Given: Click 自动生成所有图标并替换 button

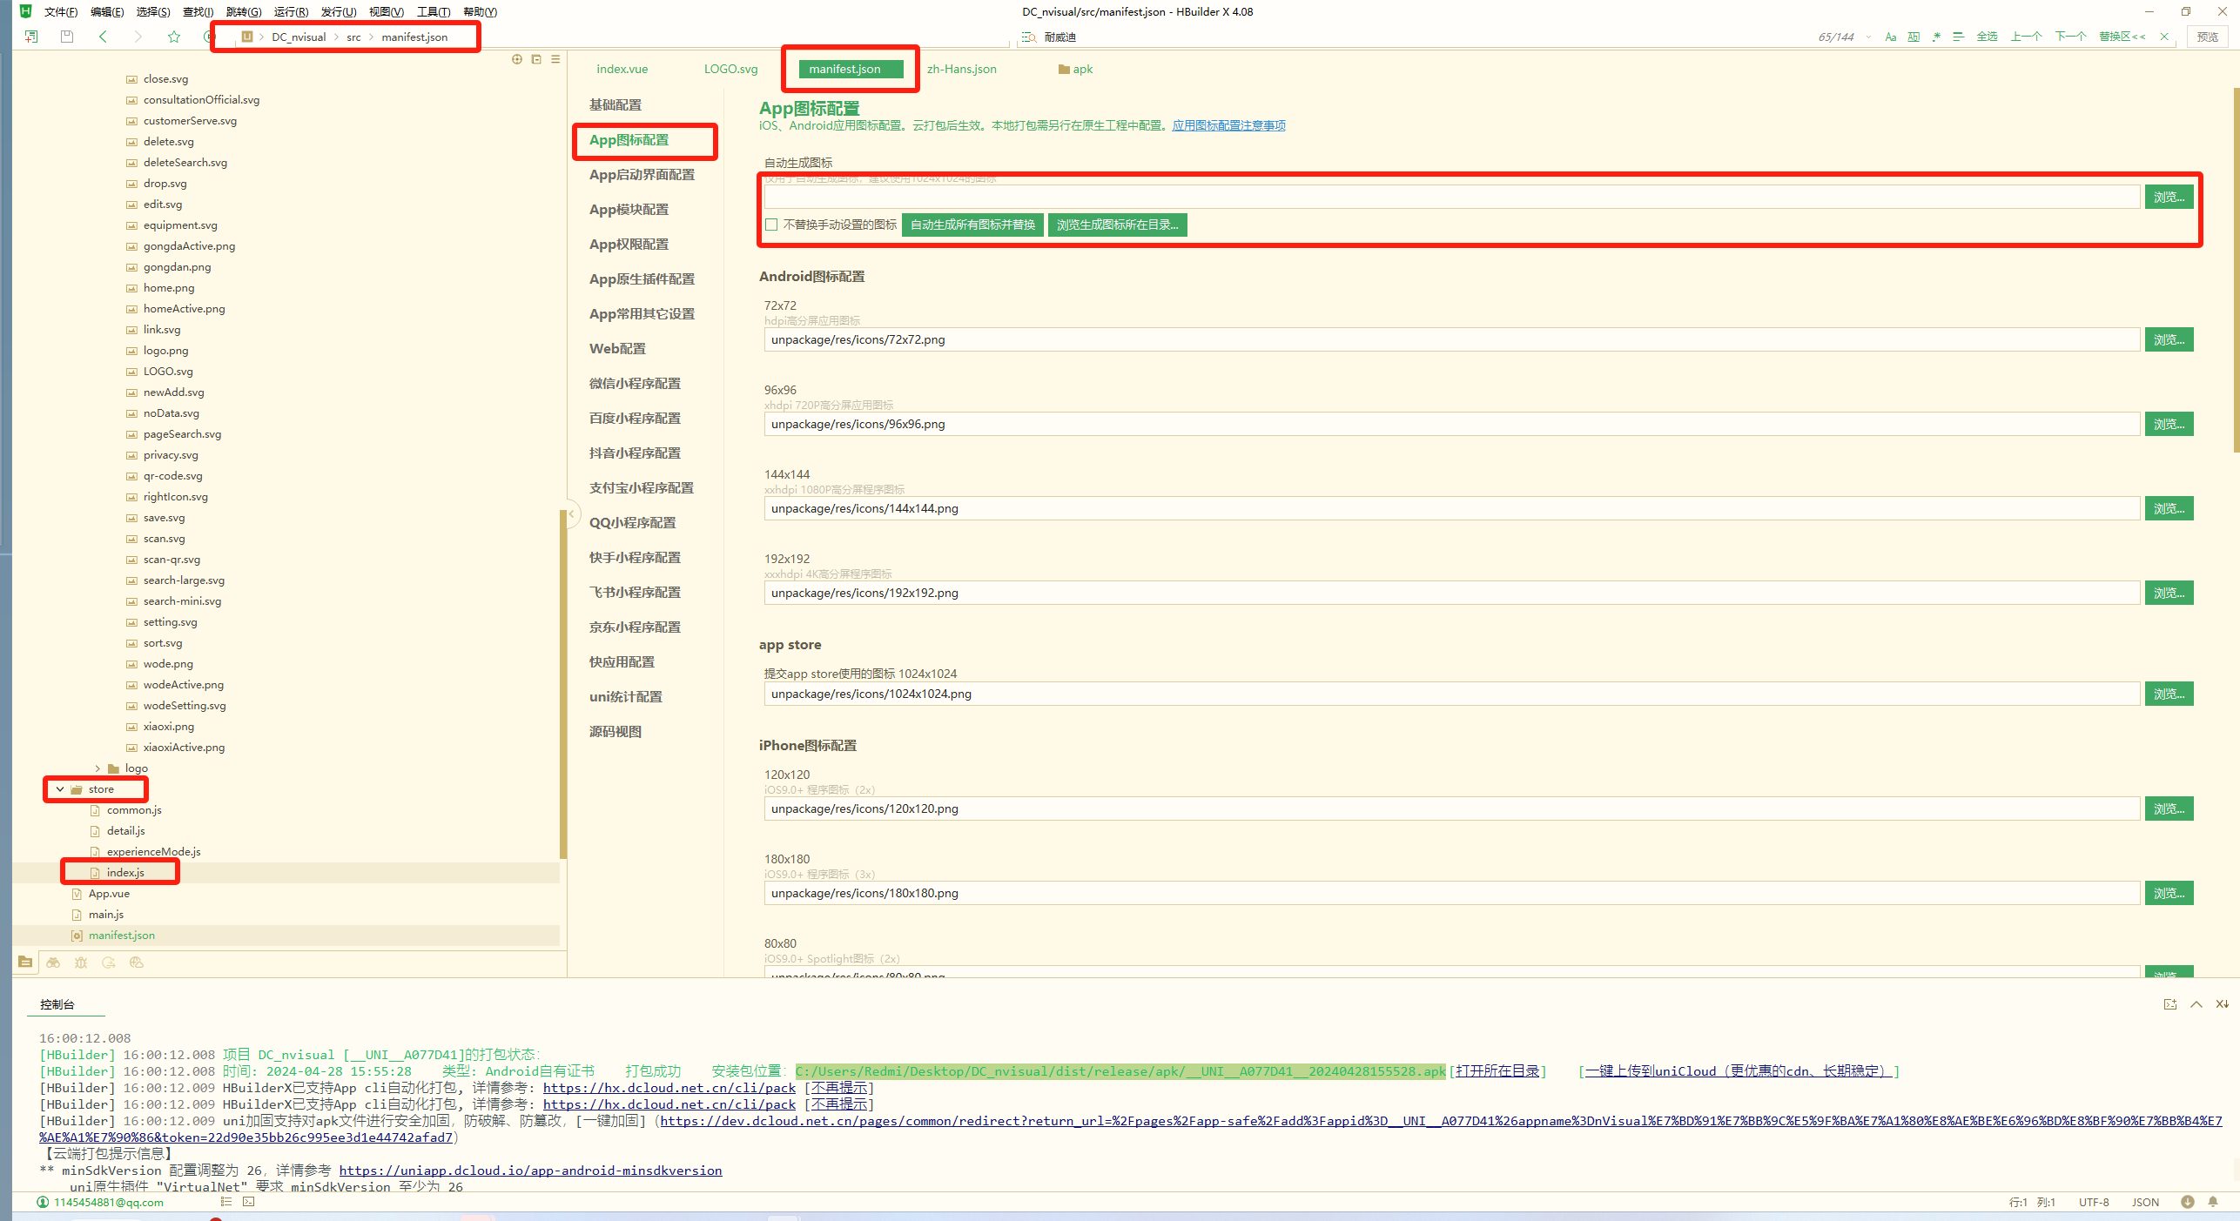Looking at the screenshot, I should point(972,225).
